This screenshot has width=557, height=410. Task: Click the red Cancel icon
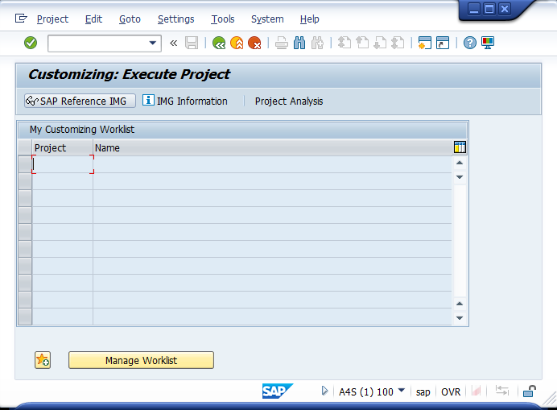click(x=254, y=43)
